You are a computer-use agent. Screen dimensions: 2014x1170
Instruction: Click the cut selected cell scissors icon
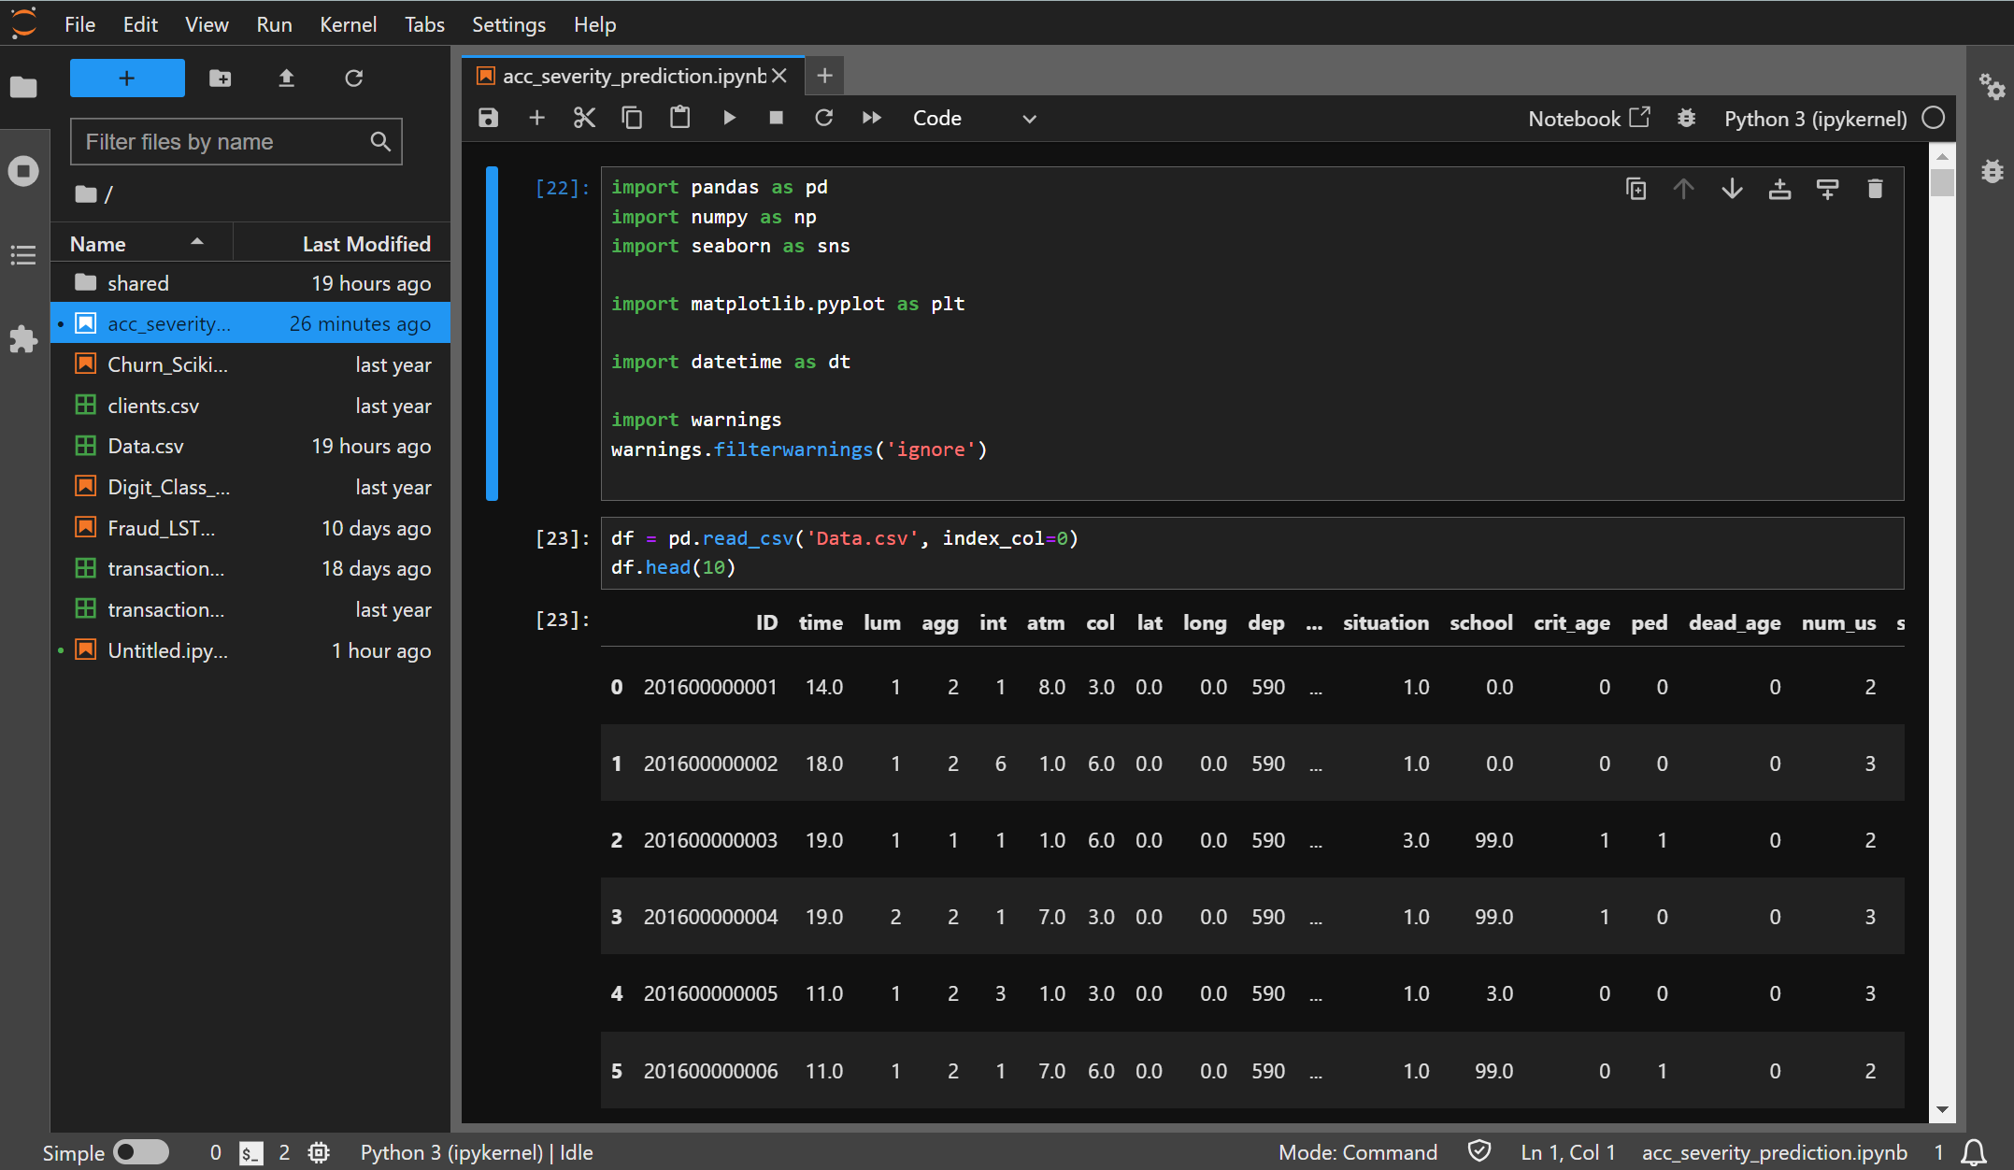584,118
